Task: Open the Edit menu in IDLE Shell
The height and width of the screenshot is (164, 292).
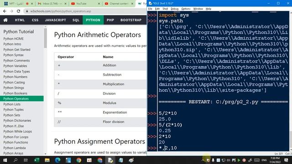Action: (157, 9)
